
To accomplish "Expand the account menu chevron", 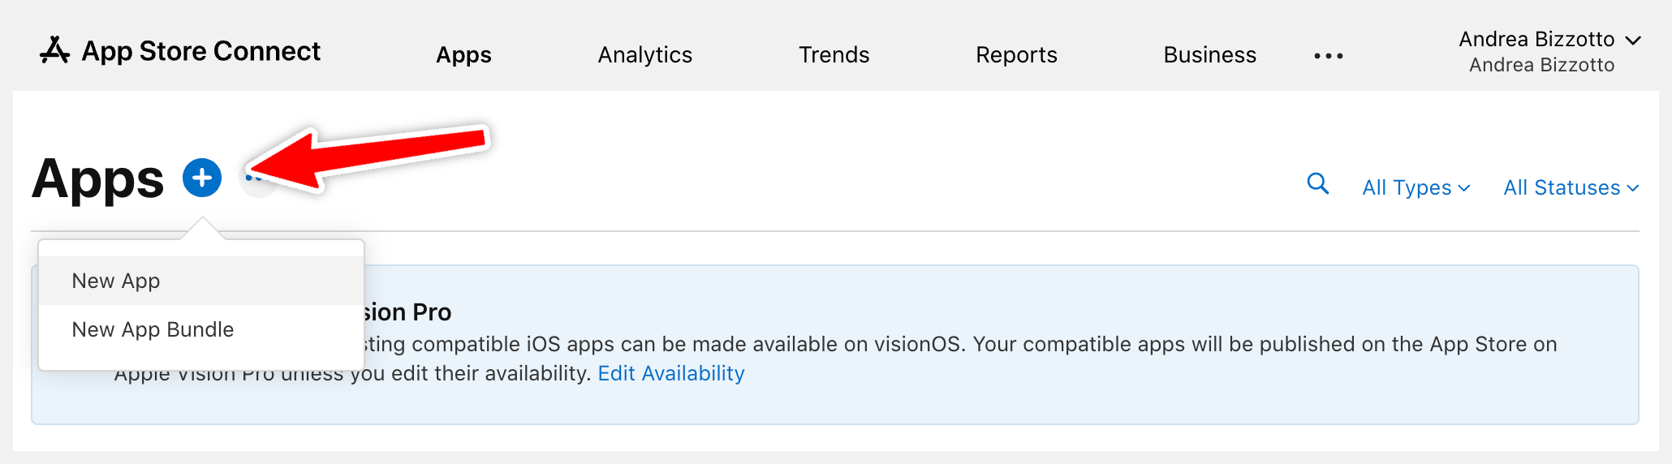I will 1634,40.
